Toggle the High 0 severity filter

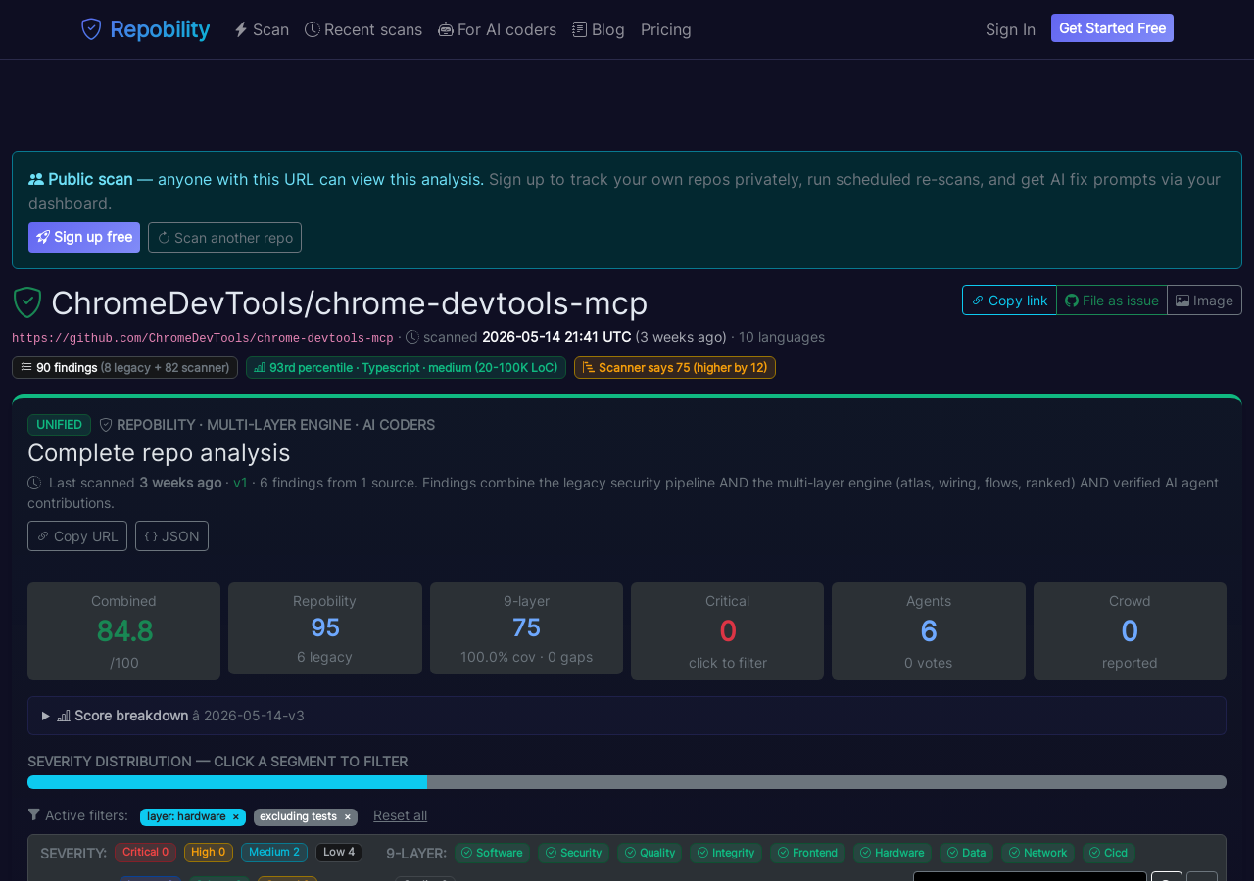click(x=209, y=853)
